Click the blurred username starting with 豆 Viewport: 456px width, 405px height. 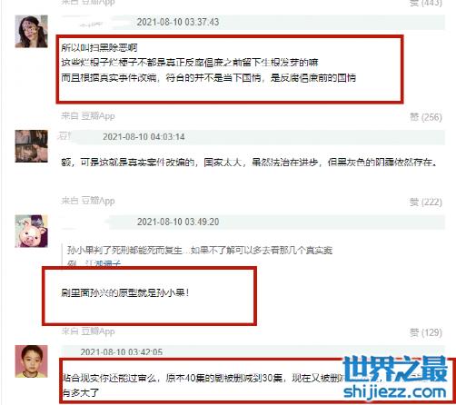[x=64, y=136]
